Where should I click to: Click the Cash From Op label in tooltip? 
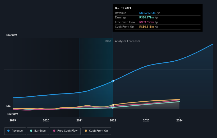[x=124, y=27]
